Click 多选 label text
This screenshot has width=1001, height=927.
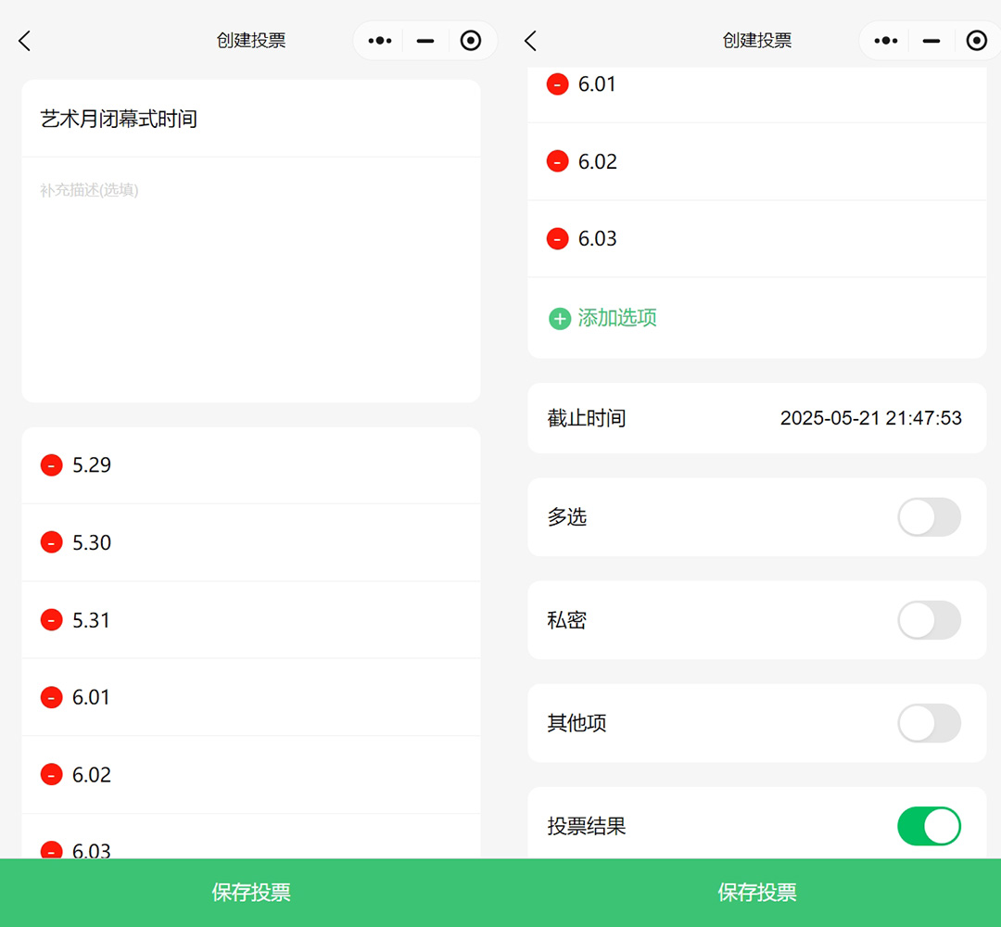(x=567, y=517)
